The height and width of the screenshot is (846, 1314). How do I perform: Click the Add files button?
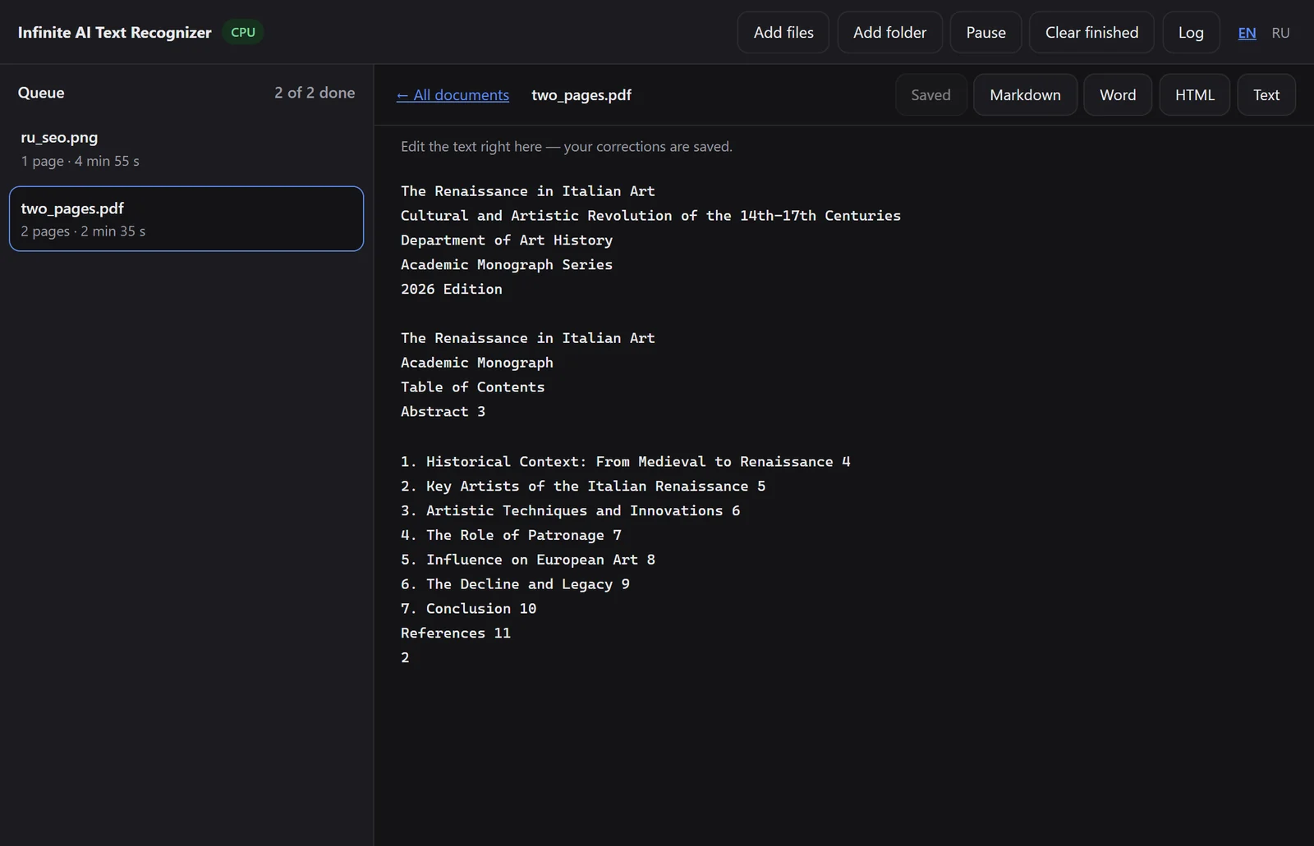pos(783,33)
